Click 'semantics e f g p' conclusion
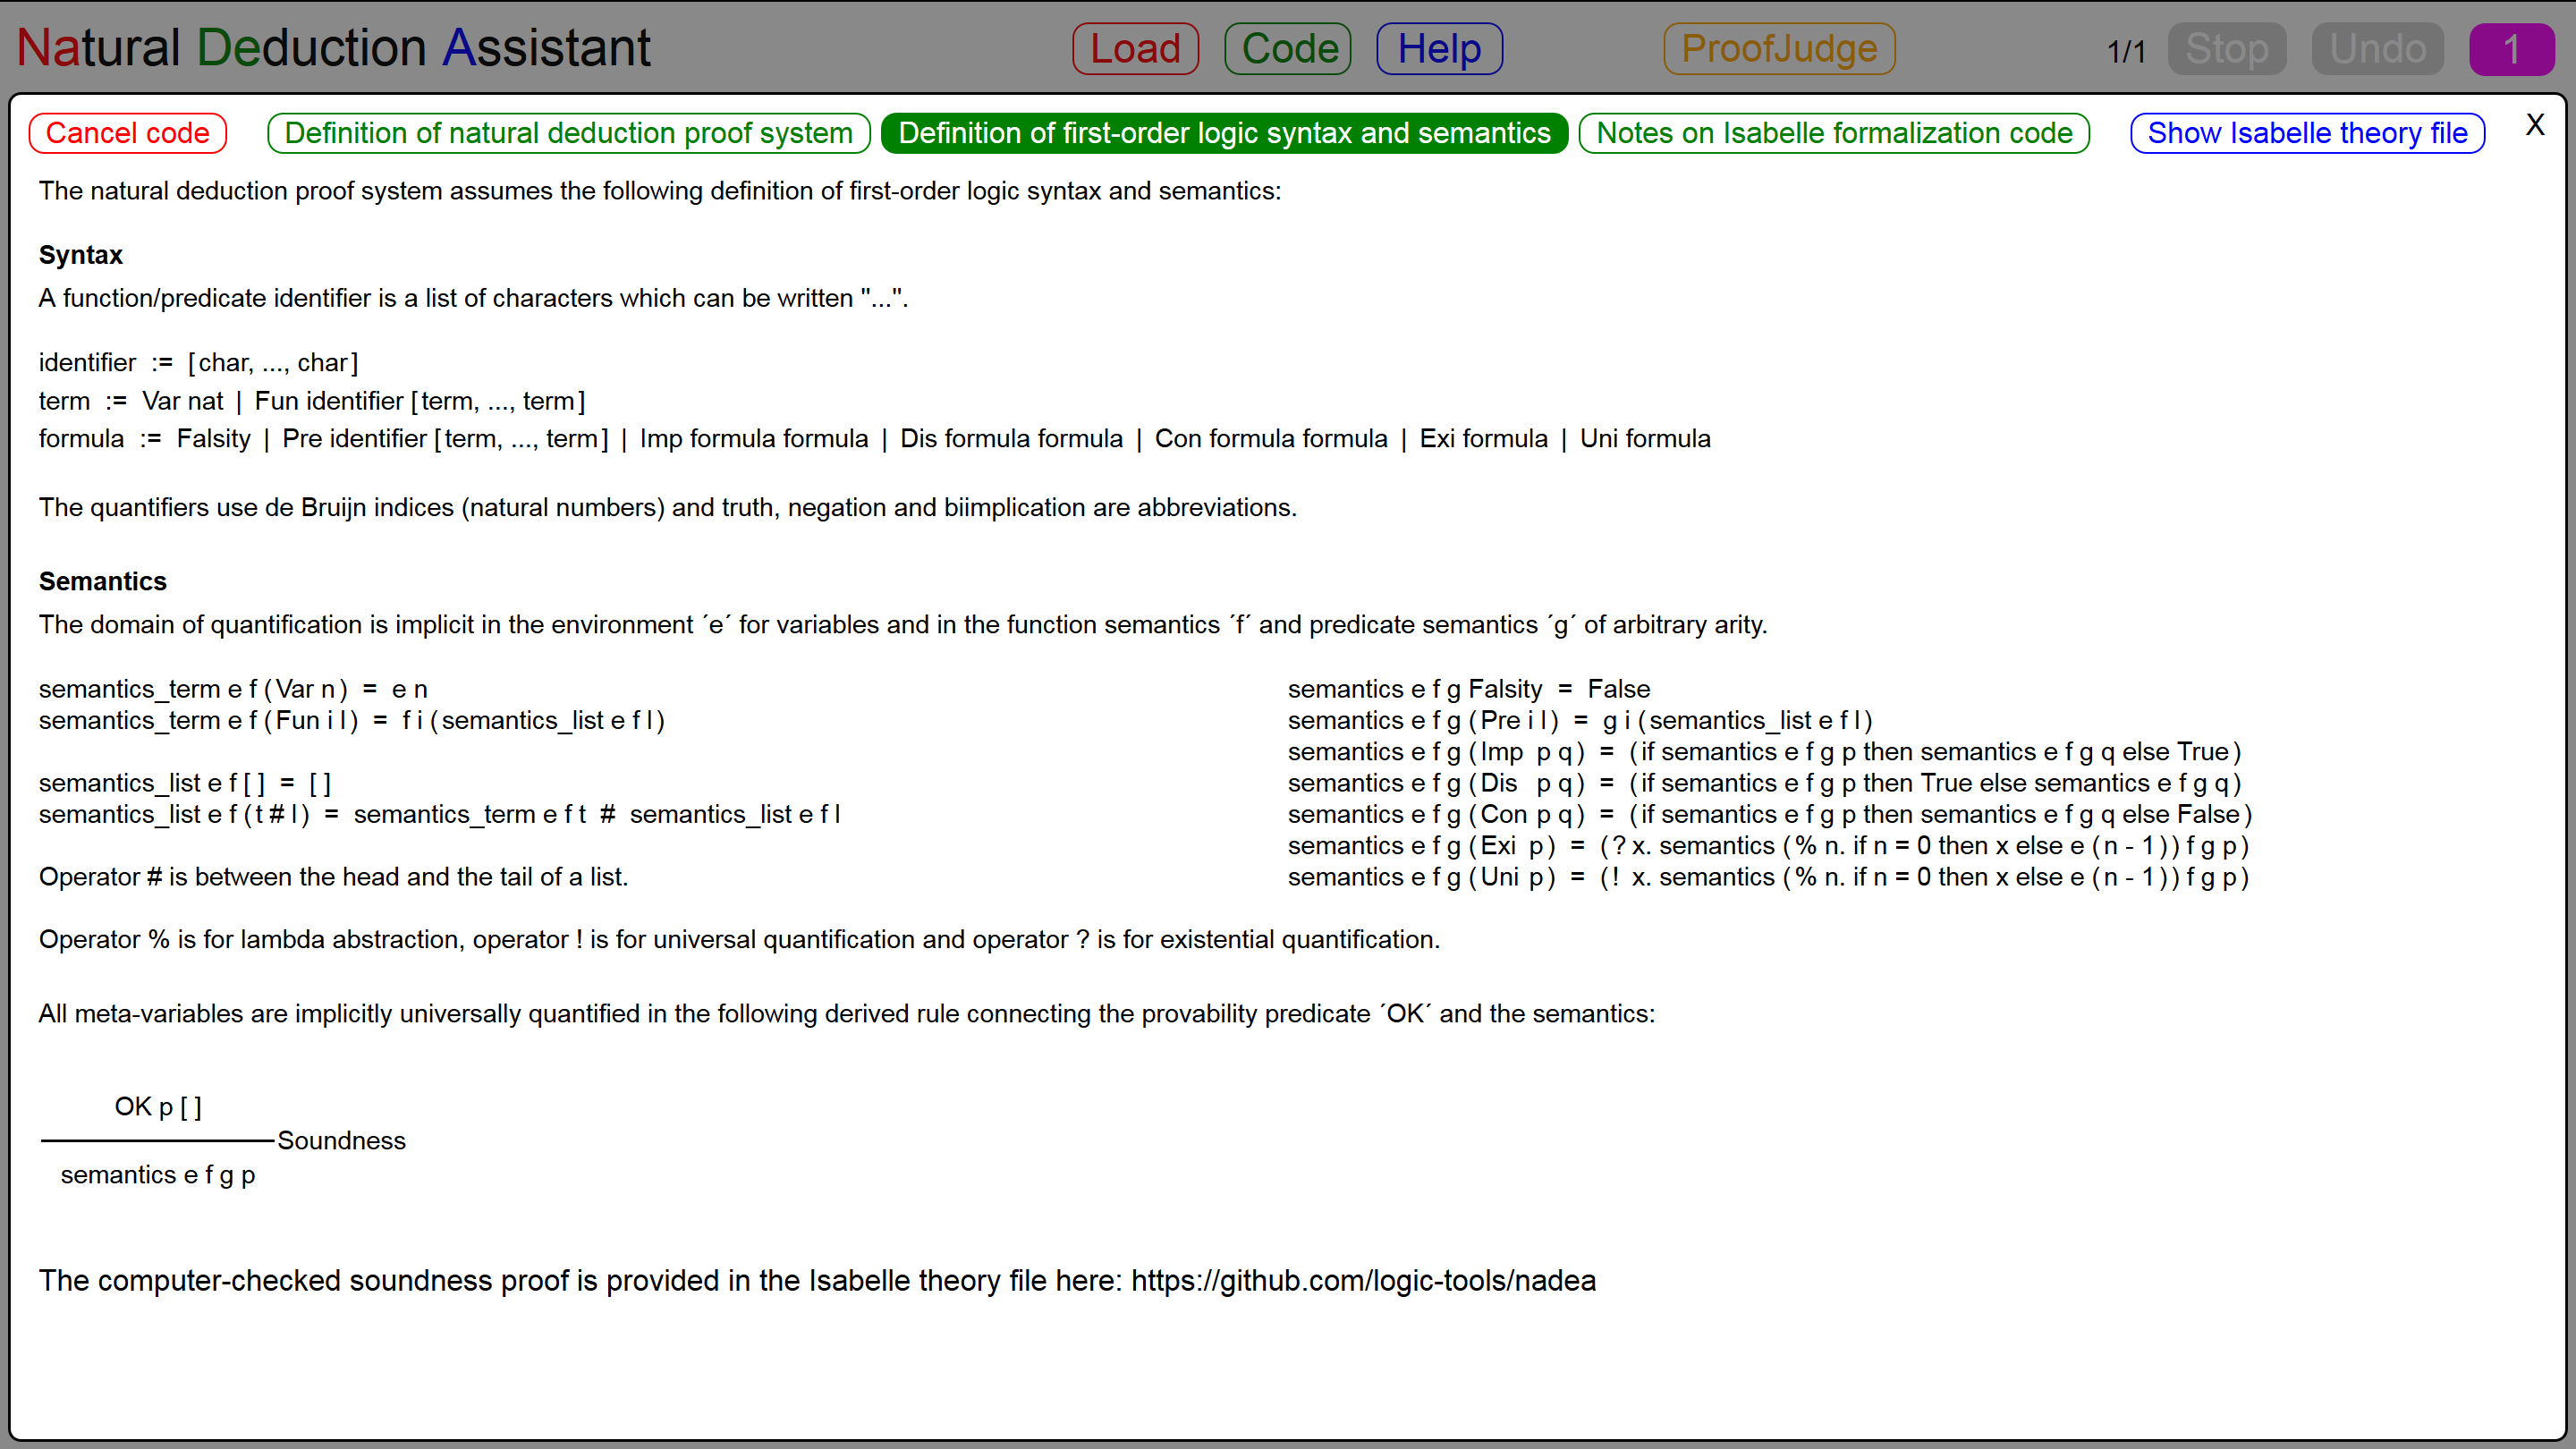Viewport: 2576px width, 1449px height. [158, 1175]
